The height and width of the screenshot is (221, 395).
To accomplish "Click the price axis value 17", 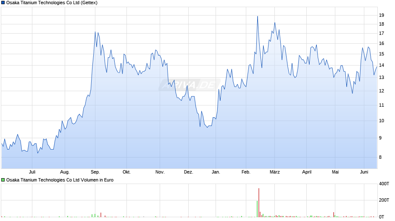I will pos(382,33).
